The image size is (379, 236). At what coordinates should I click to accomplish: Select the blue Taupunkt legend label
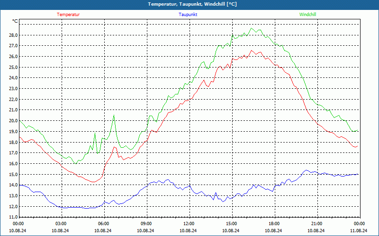point(188,14)
